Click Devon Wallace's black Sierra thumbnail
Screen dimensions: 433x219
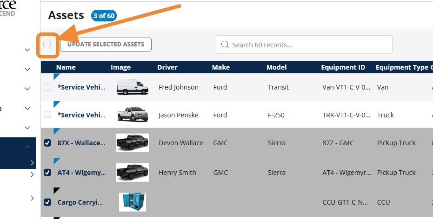(x=133, y=143)
